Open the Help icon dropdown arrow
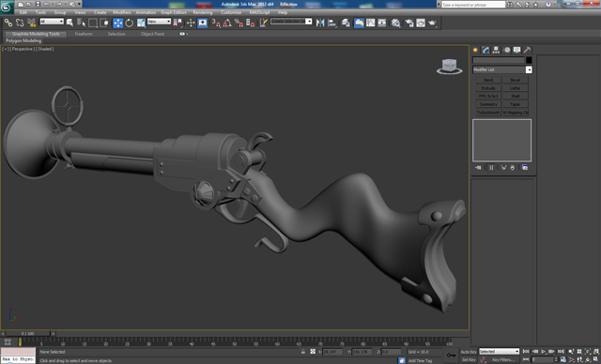Screen dimensions: 601x364 click(x=555, y=4)
